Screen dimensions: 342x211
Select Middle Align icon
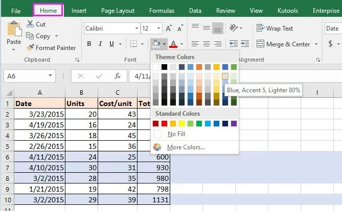coord(207,28)
